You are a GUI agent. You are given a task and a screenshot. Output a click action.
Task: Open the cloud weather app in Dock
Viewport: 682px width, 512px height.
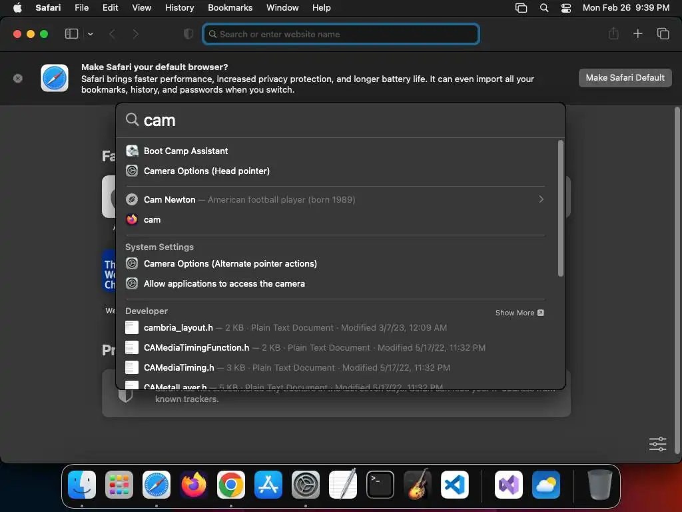[x=546, y=484]
